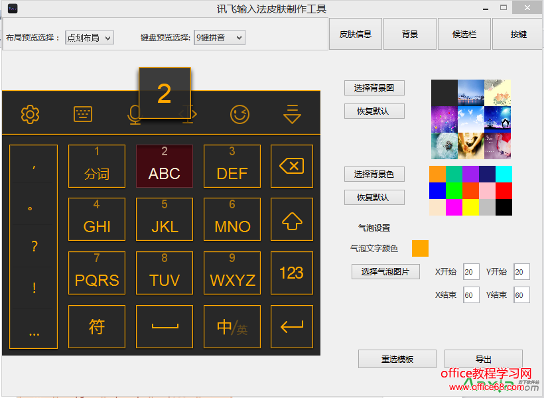Image resolution: width=544 pixels, height=398 pixels.
Task: Switch to the 候选栏 tab
Action: click(x=464, y=33)
